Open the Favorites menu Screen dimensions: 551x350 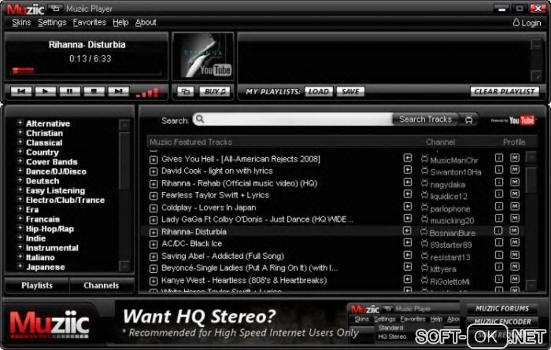pyautogui.click(x=89, y=23)
